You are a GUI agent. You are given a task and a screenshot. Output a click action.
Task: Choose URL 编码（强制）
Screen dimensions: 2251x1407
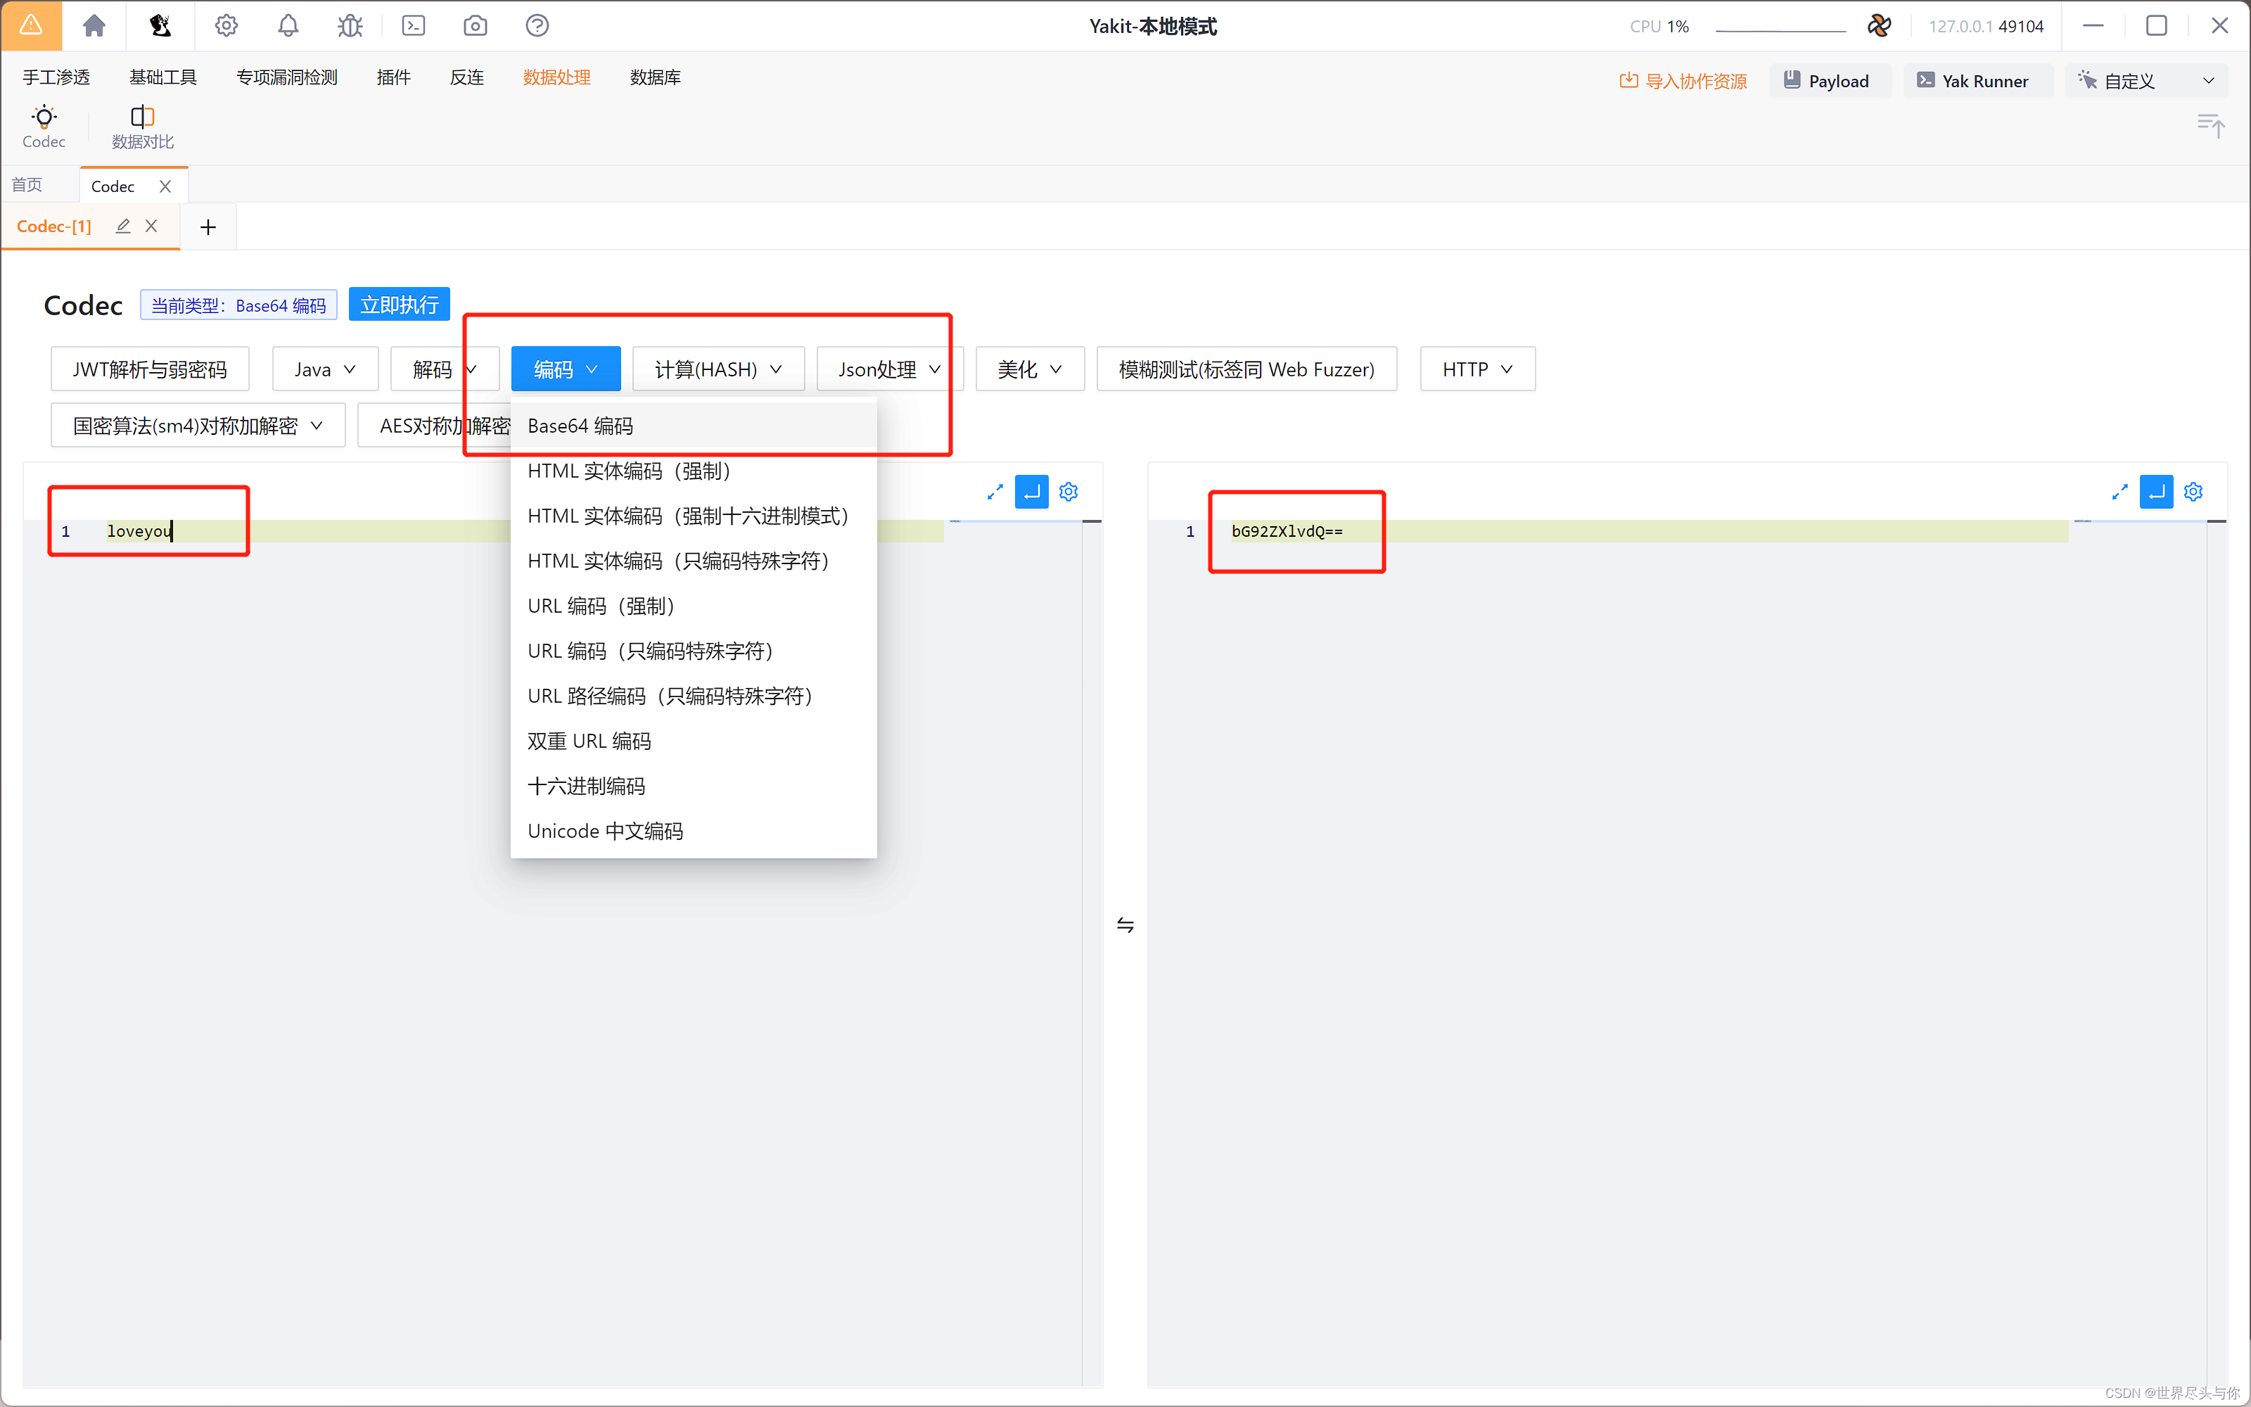pyautogui.click(x=693, y=606)
